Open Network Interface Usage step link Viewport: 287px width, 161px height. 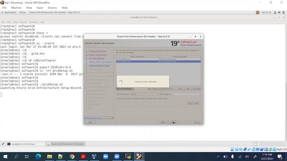99,65
